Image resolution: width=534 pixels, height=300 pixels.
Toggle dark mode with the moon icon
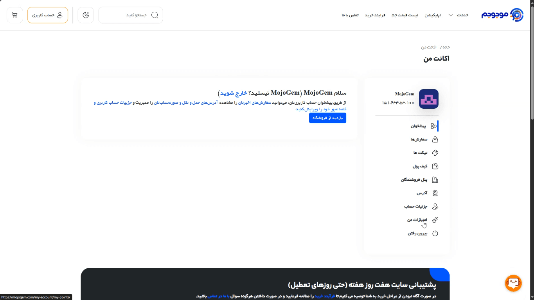tap(86, 15)
